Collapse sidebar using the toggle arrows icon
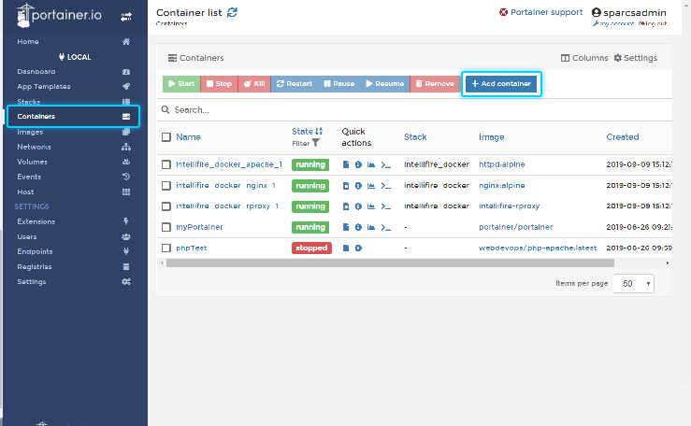The height and width of the screenshot is (426, 691). tap(126, 17)
